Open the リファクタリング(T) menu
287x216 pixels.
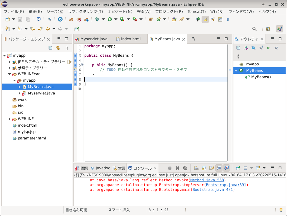pos(86,11)
